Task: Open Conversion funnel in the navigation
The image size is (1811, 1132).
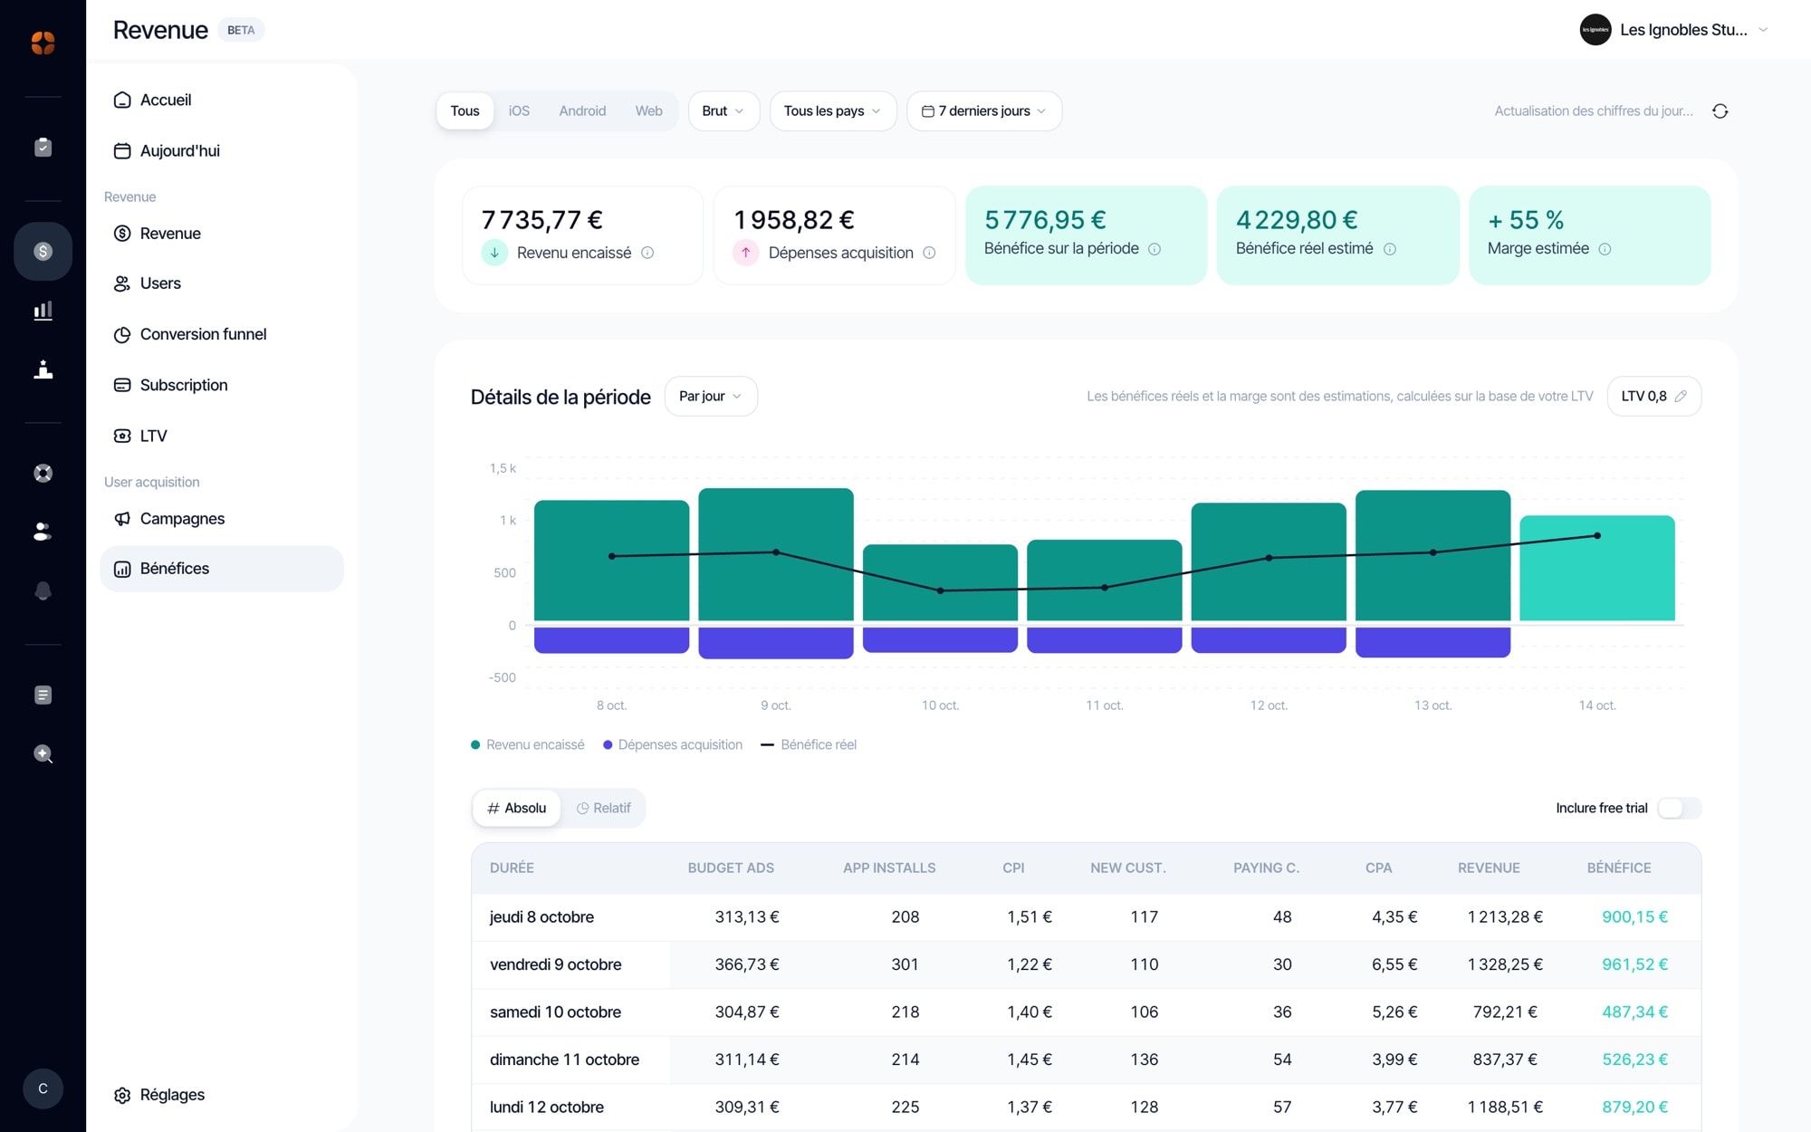Action: (x=222, y=334)
